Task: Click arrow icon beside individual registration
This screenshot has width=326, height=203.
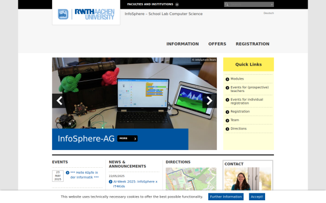Action: pyautogui.click(x=227, y=100)
